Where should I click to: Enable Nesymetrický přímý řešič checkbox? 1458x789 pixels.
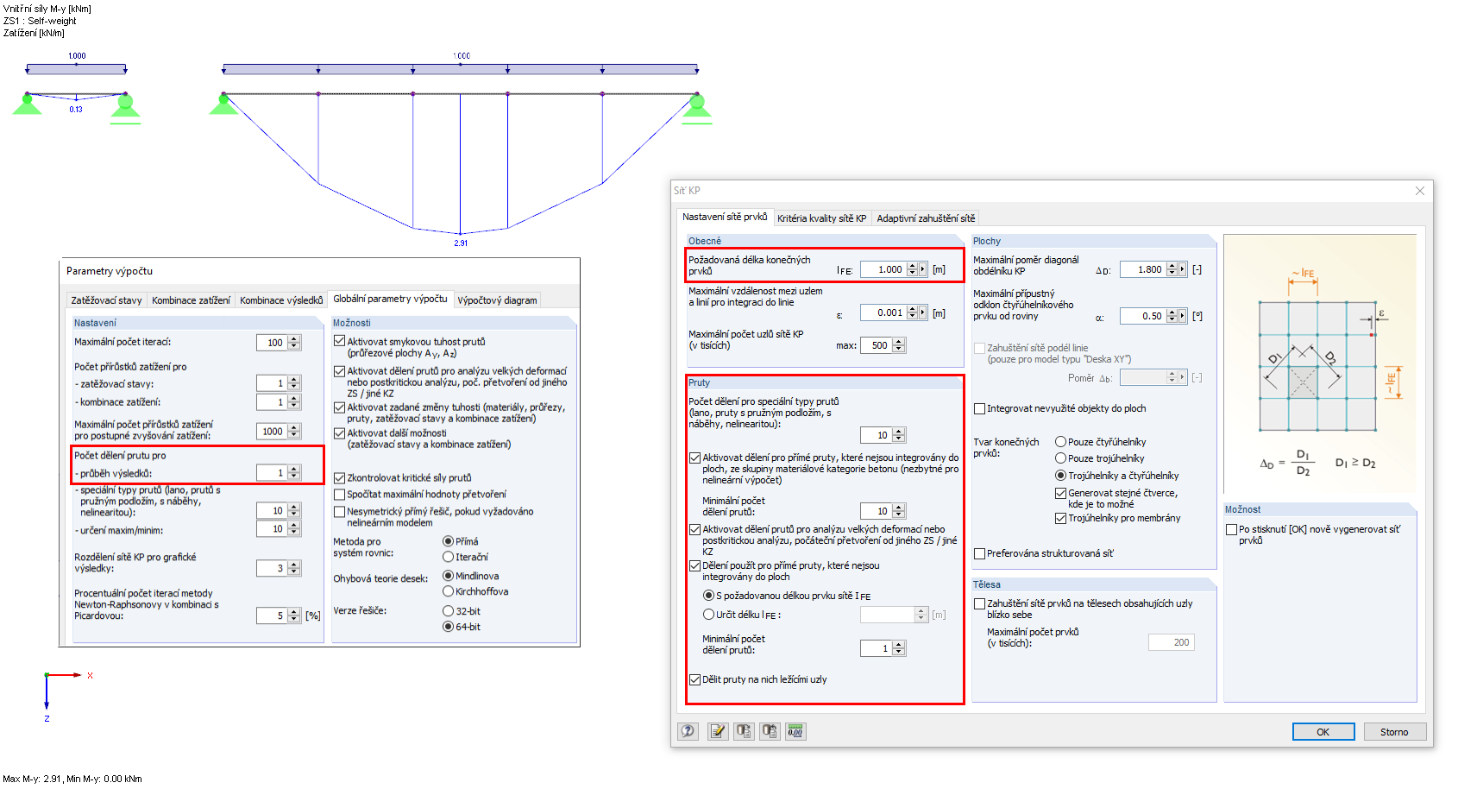(340, 512)
